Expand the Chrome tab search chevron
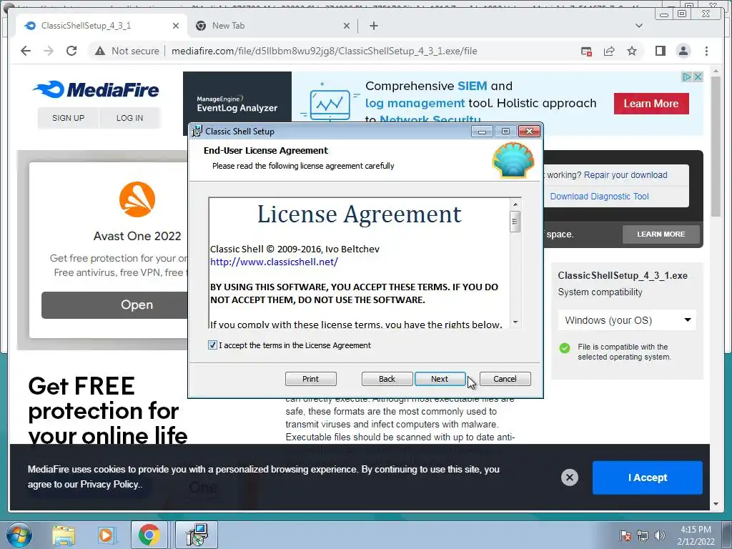The width and height of the screenshot is (732, 549). tap(639, 26)
